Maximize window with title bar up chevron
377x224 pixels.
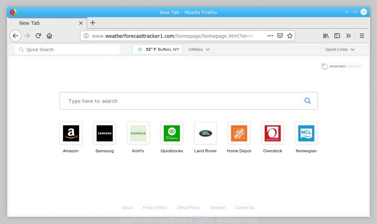[x=355, y=12]
